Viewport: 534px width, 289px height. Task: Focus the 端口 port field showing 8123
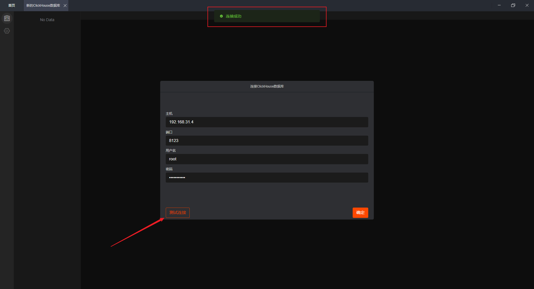click(x=267, y=141)
